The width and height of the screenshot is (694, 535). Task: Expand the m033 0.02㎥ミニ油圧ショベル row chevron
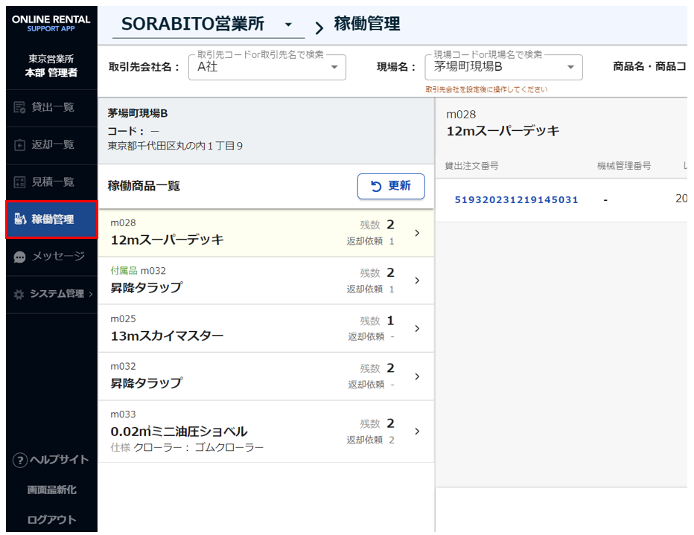(x=417, y=431)
